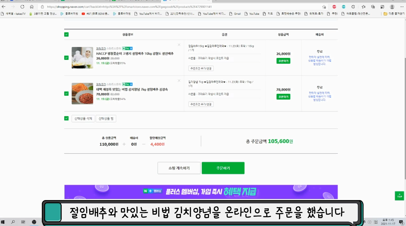Add this page to favorites with the star icon
Screen dimensions: 406x226
(x=324, y=7)
